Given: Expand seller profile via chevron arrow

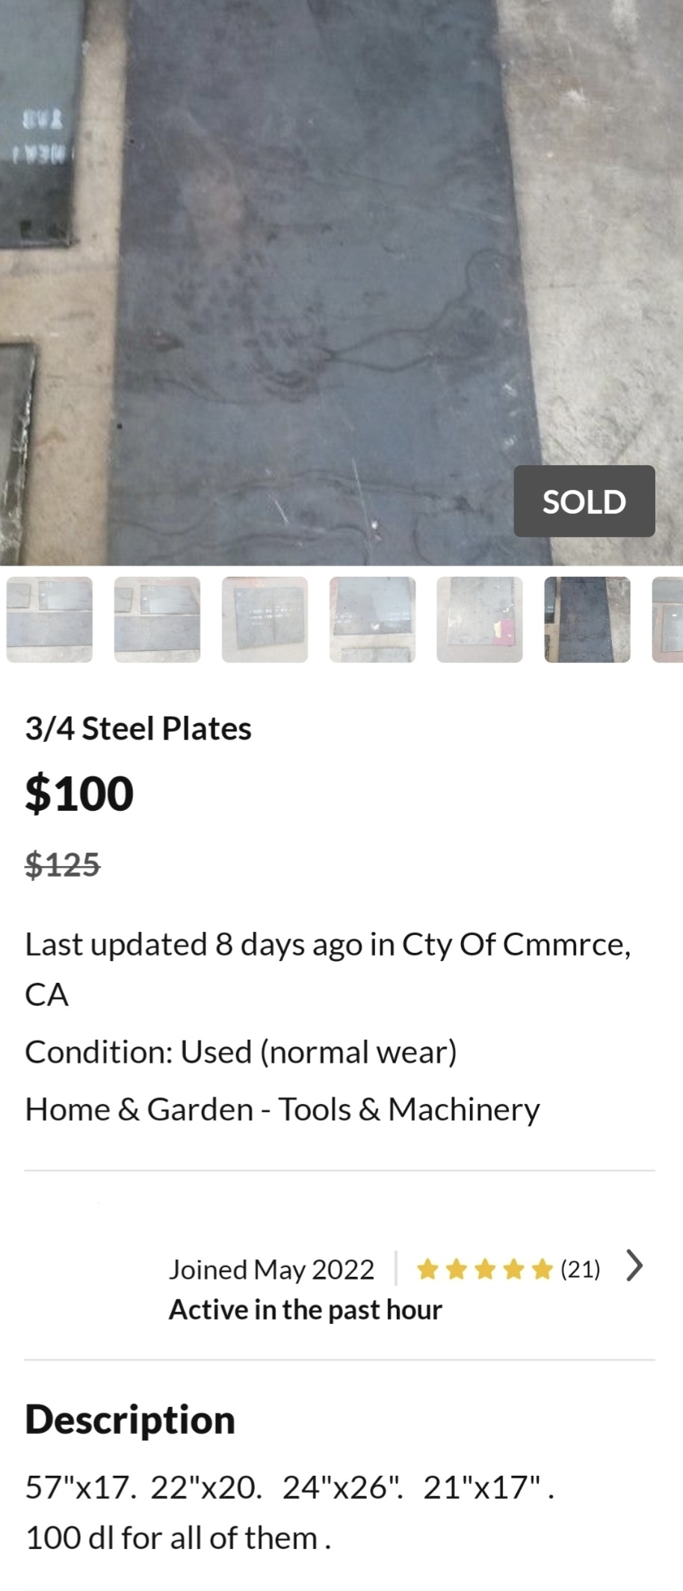Looking at the screenshot, I should point(634,1266).
